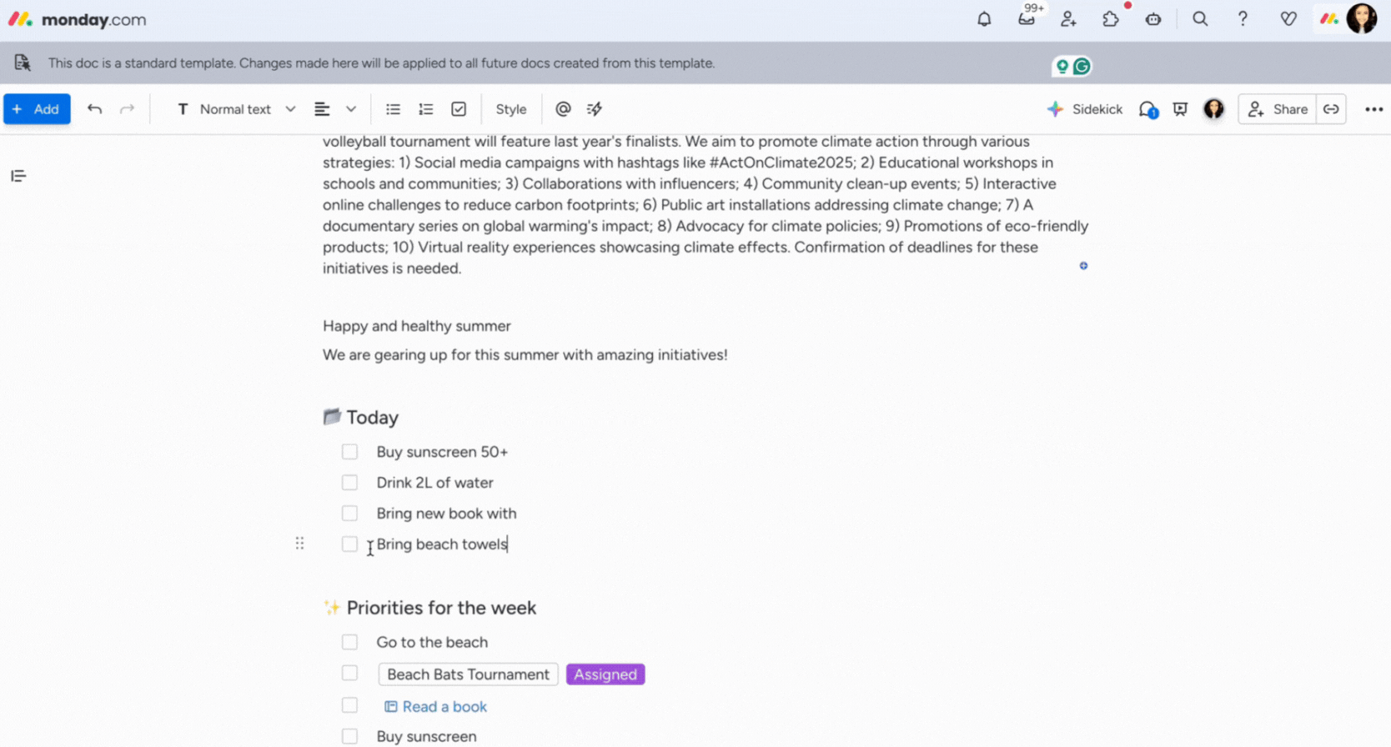Click the purple Assigned status label
The image size is (1391, 747).
pos(605,674)
